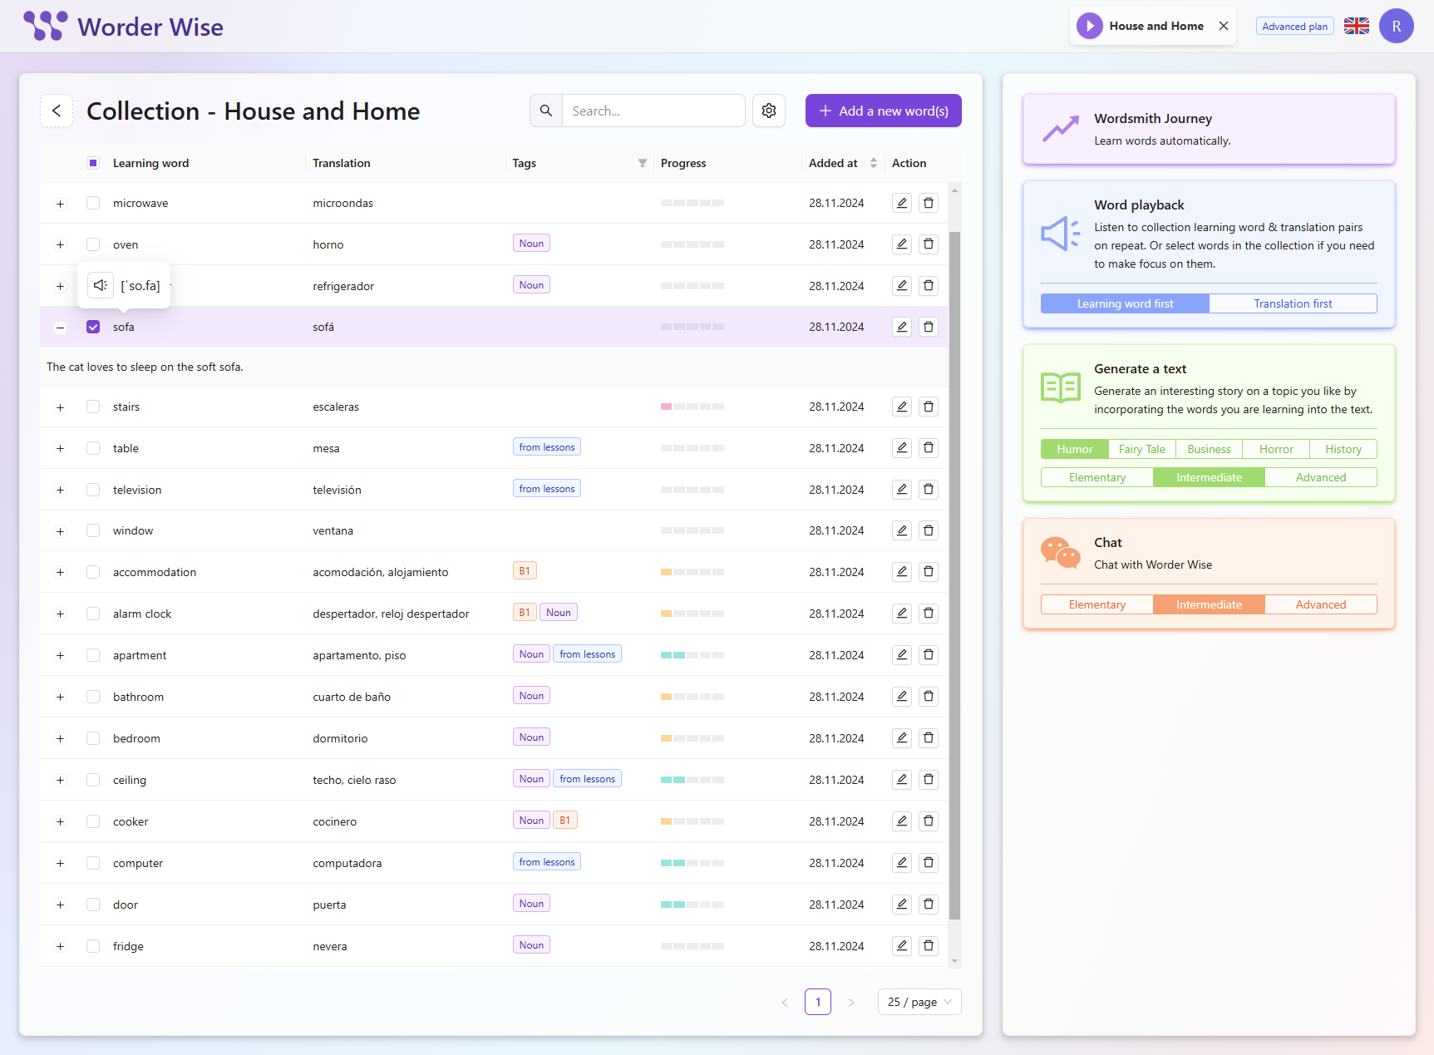Delete the fridge word entry
1434x1055 pixels.
(x=929, y=946)
